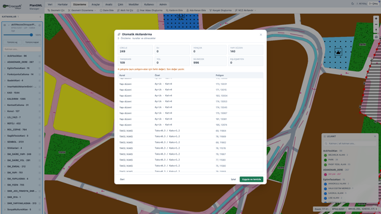Zoom in on the map
381x214 pixels.
[376, 18]
